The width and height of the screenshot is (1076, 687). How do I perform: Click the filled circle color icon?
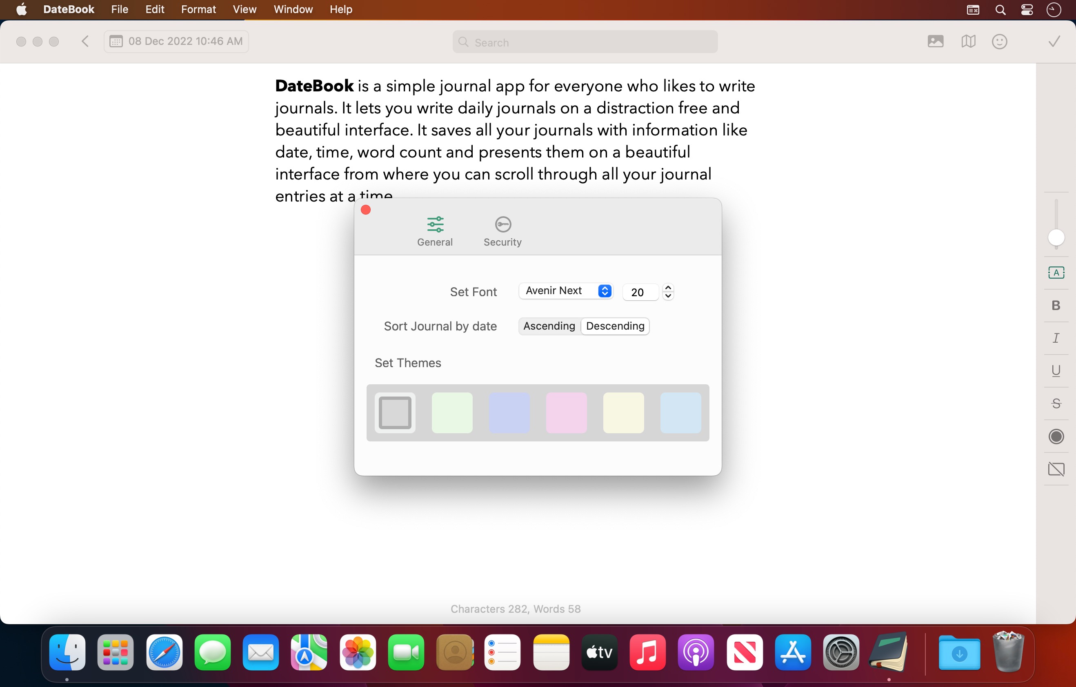[1056, 437]
